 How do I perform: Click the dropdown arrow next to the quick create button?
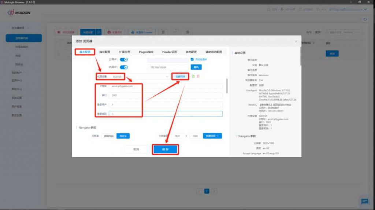pos(99,32)
